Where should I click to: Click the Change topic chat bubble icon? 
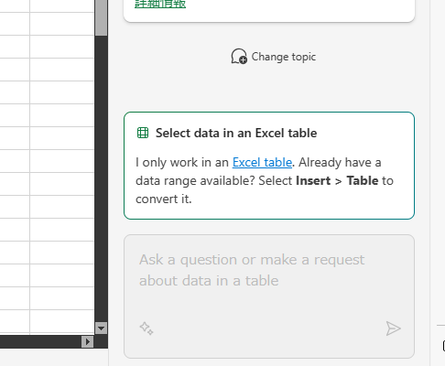(239, 57)
